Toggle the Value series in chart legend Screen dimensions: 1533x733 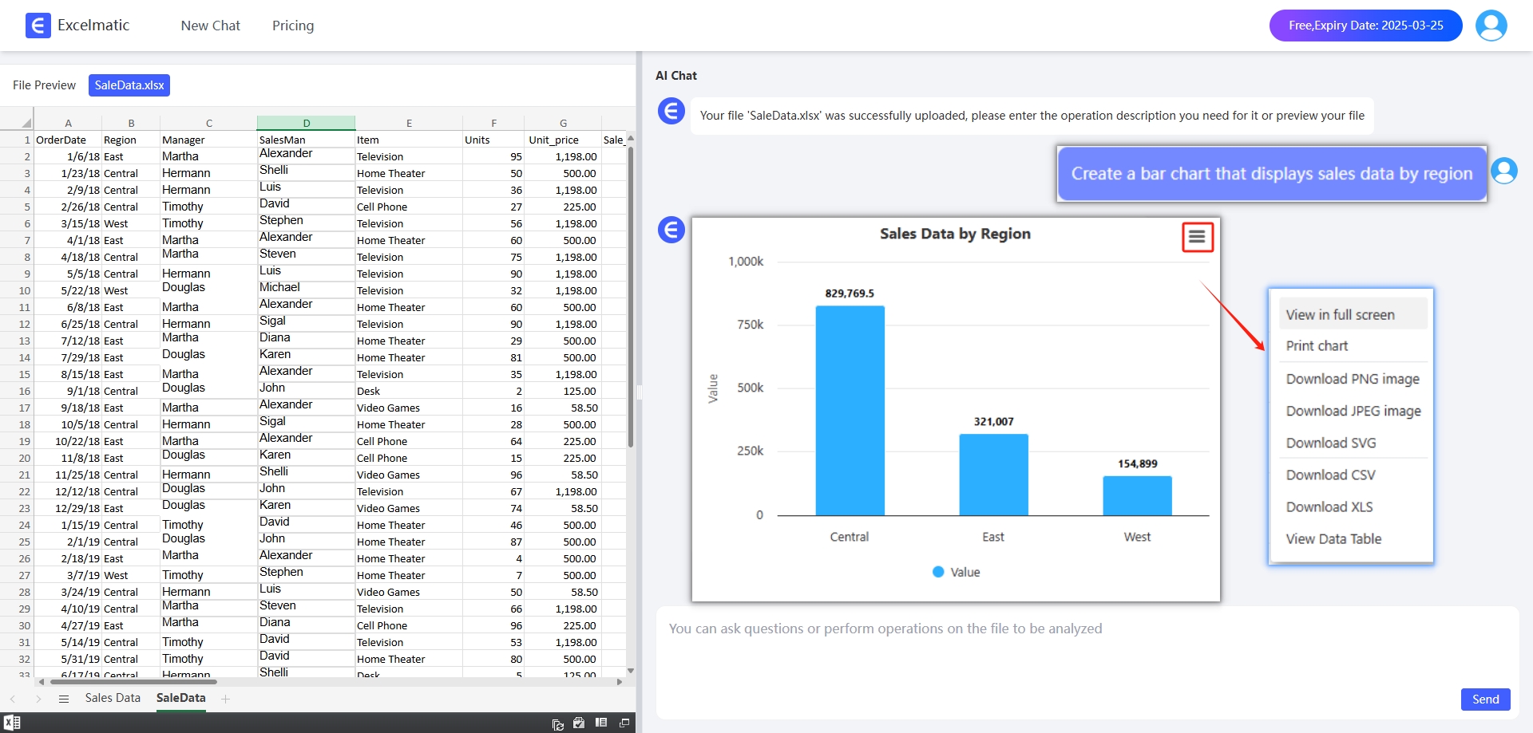click(956, 572)
